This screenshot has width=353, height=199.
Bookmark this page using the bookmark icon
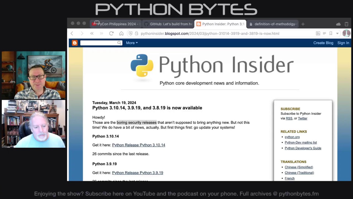click(x=331, y=33)
